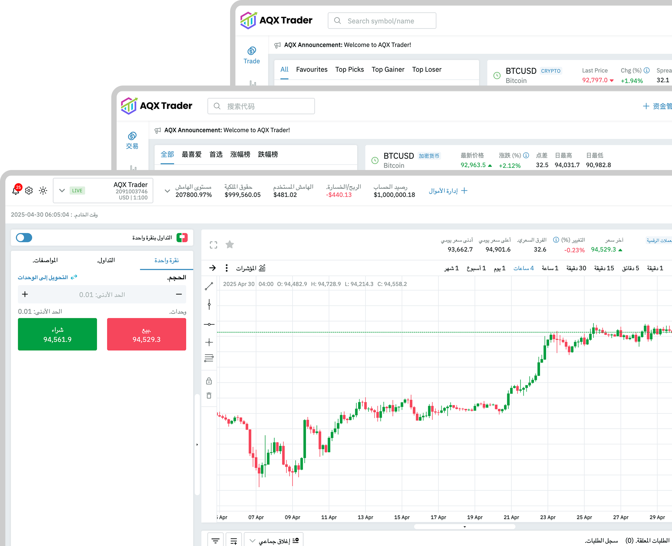Switch to the specifications tab (المواصفات)
Screen dimensions: 672x546
click(x=45, y=260)
